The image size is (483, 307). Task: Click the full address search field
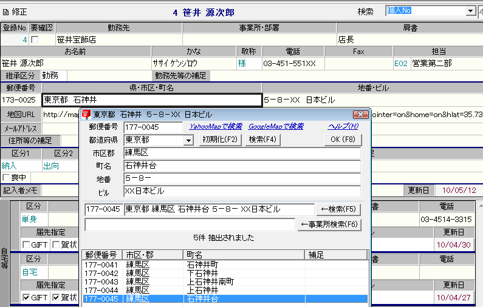coord(219,209)
